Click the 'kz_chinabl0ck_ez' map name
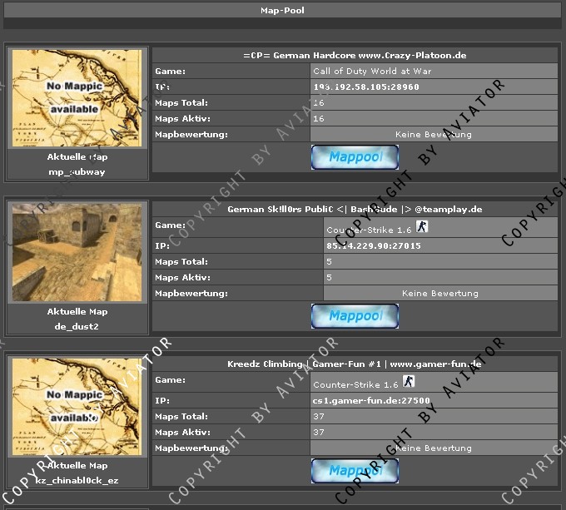Image resolution: width=566 pixels, height=510 pixels. [x=77, y=481]
